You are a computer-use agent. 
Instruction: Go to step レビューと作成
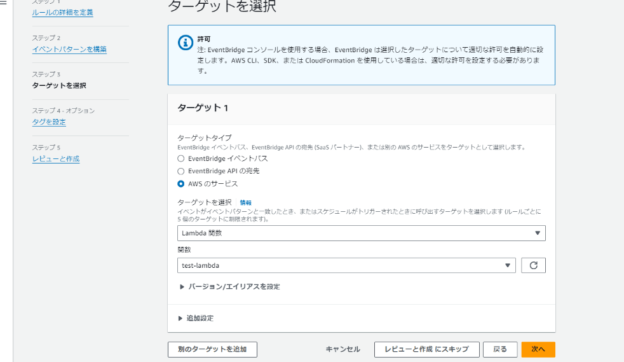(x=56, y=159)
